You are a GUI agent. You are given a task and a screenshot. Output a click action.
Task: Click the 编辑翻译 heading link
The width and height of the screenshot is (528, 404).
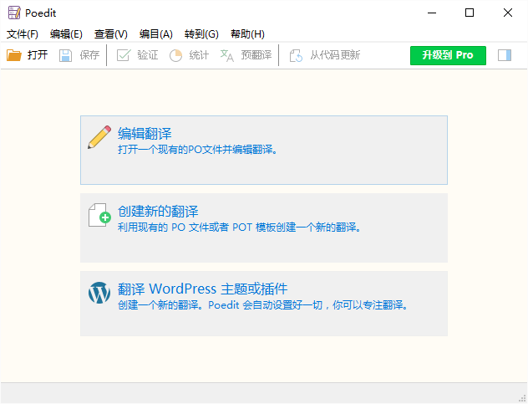point(145,134)
